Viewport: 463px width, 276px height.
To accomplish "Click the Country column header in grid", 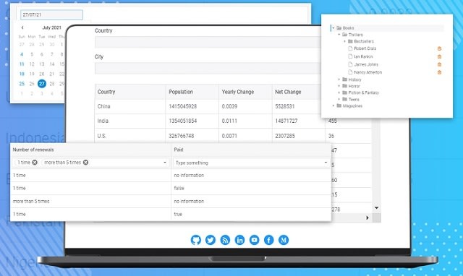I will click(130, 92).
